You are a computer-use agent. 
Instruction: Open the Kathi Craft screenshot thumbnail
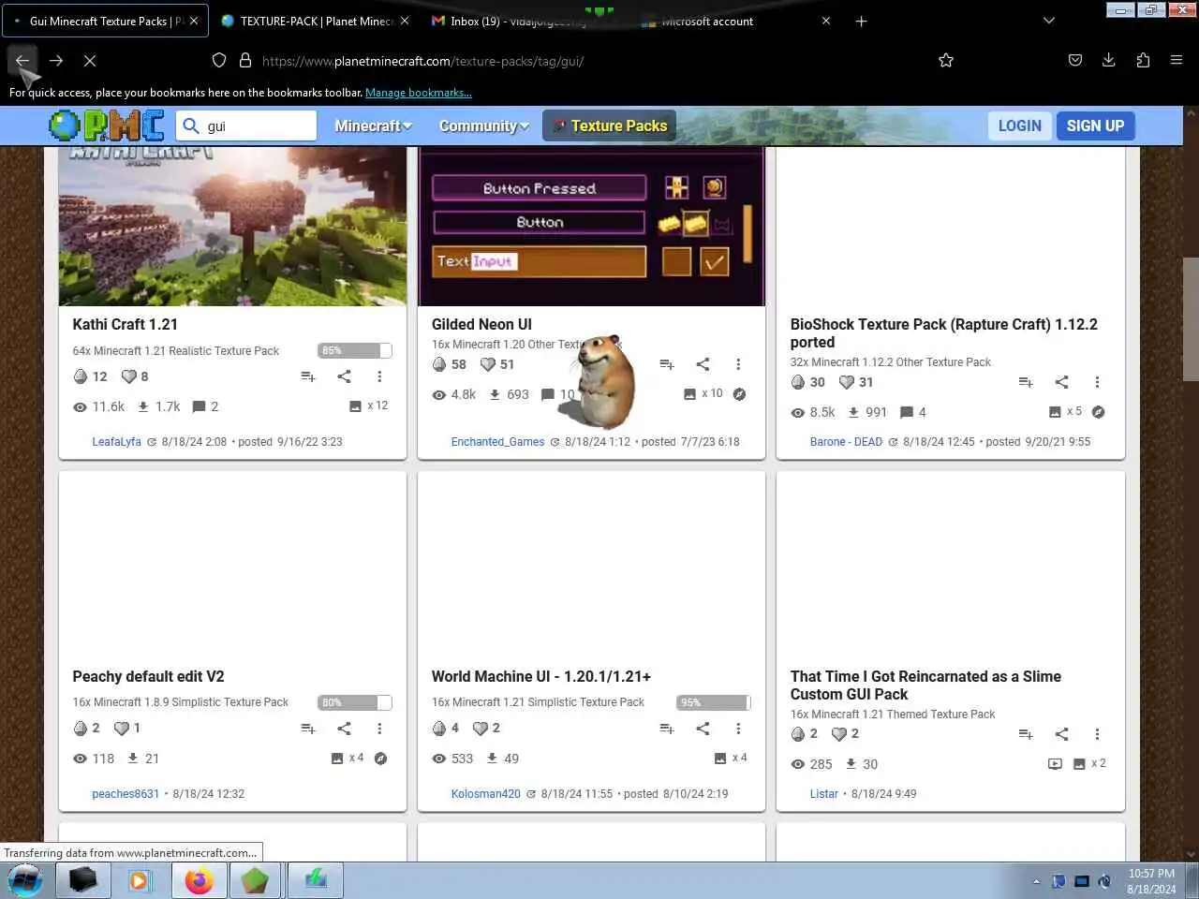232,226
